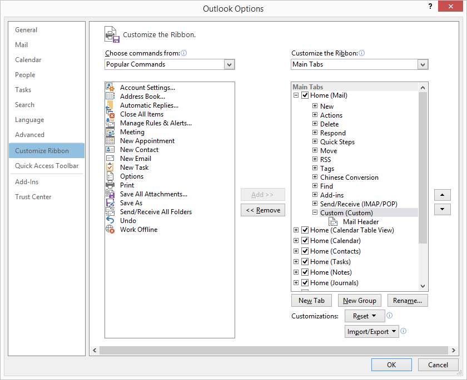Select the New Email command icon
Image resolution: width=467 pixels, height=380 pixels.
click(x=110, y=158)
